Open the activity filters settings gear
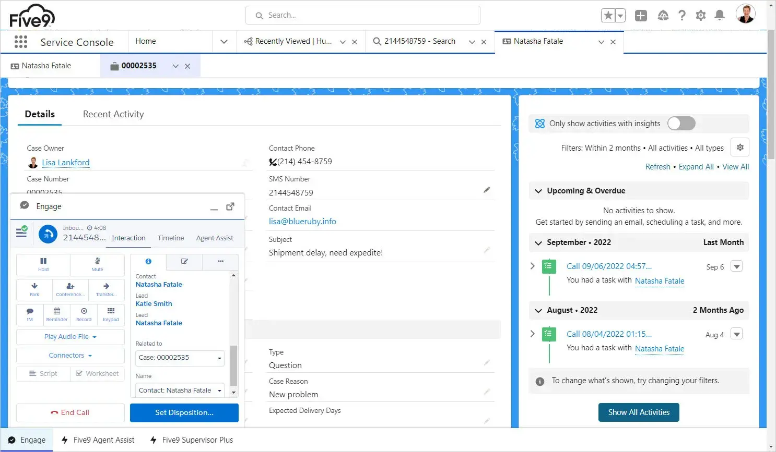The image size is (776, 452). (x=740, y=147)
